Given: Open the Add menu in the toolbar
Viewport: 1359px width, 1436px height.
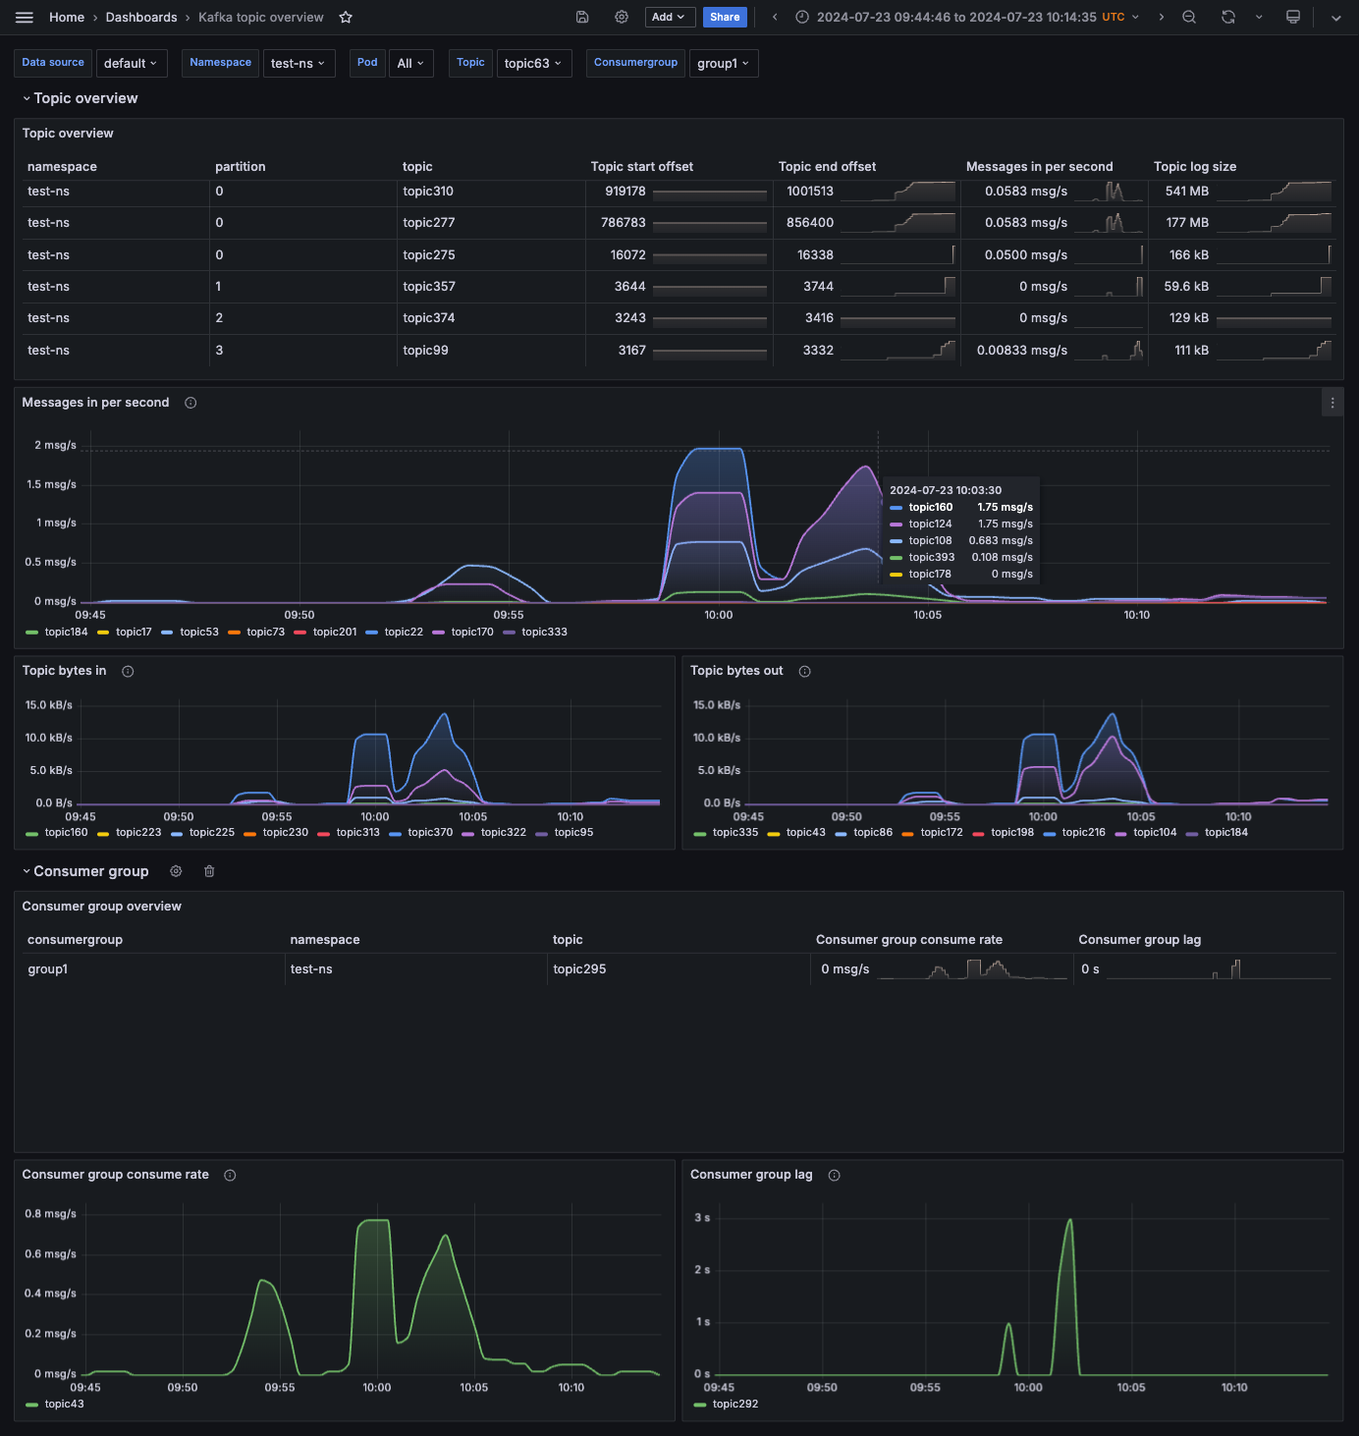Looking at the screenshot, I should click(669, 17).
